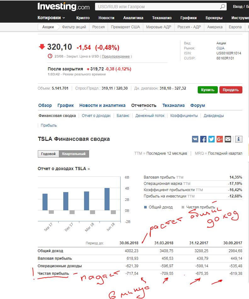Open the Отчет о доходах subtab
The height and width of the screenshot is (299, 249).
pos(96,116)
